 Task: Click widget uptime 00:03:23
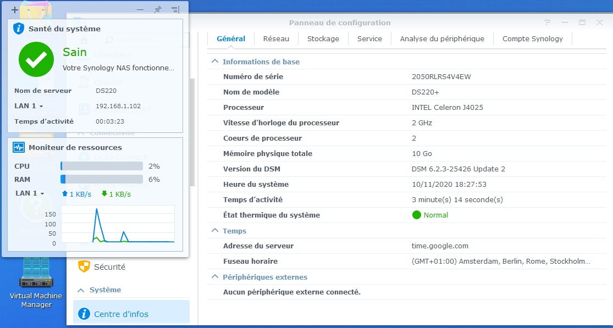(x=110, y=121)
